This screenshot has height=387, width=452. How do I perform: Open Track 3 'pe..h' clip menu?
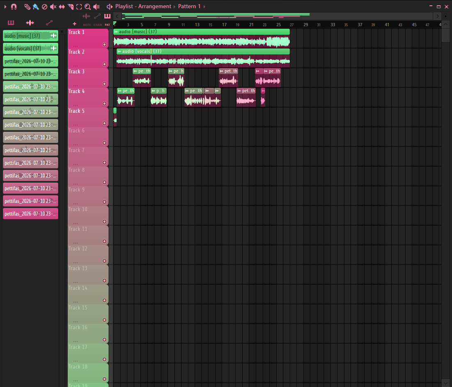(171, 71)
